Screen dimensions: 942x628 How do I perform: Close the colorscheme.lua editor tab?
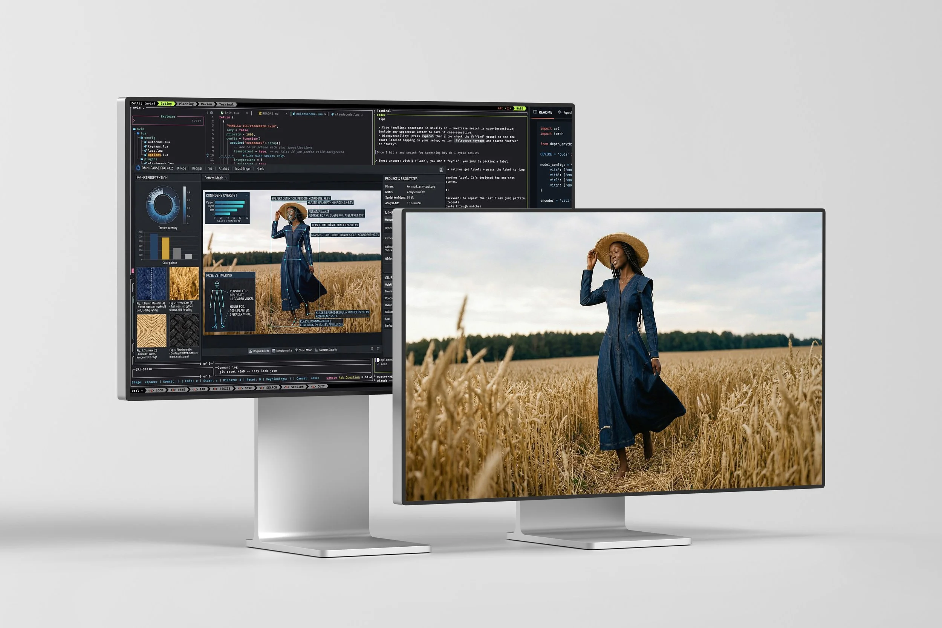tap(325, 114)
